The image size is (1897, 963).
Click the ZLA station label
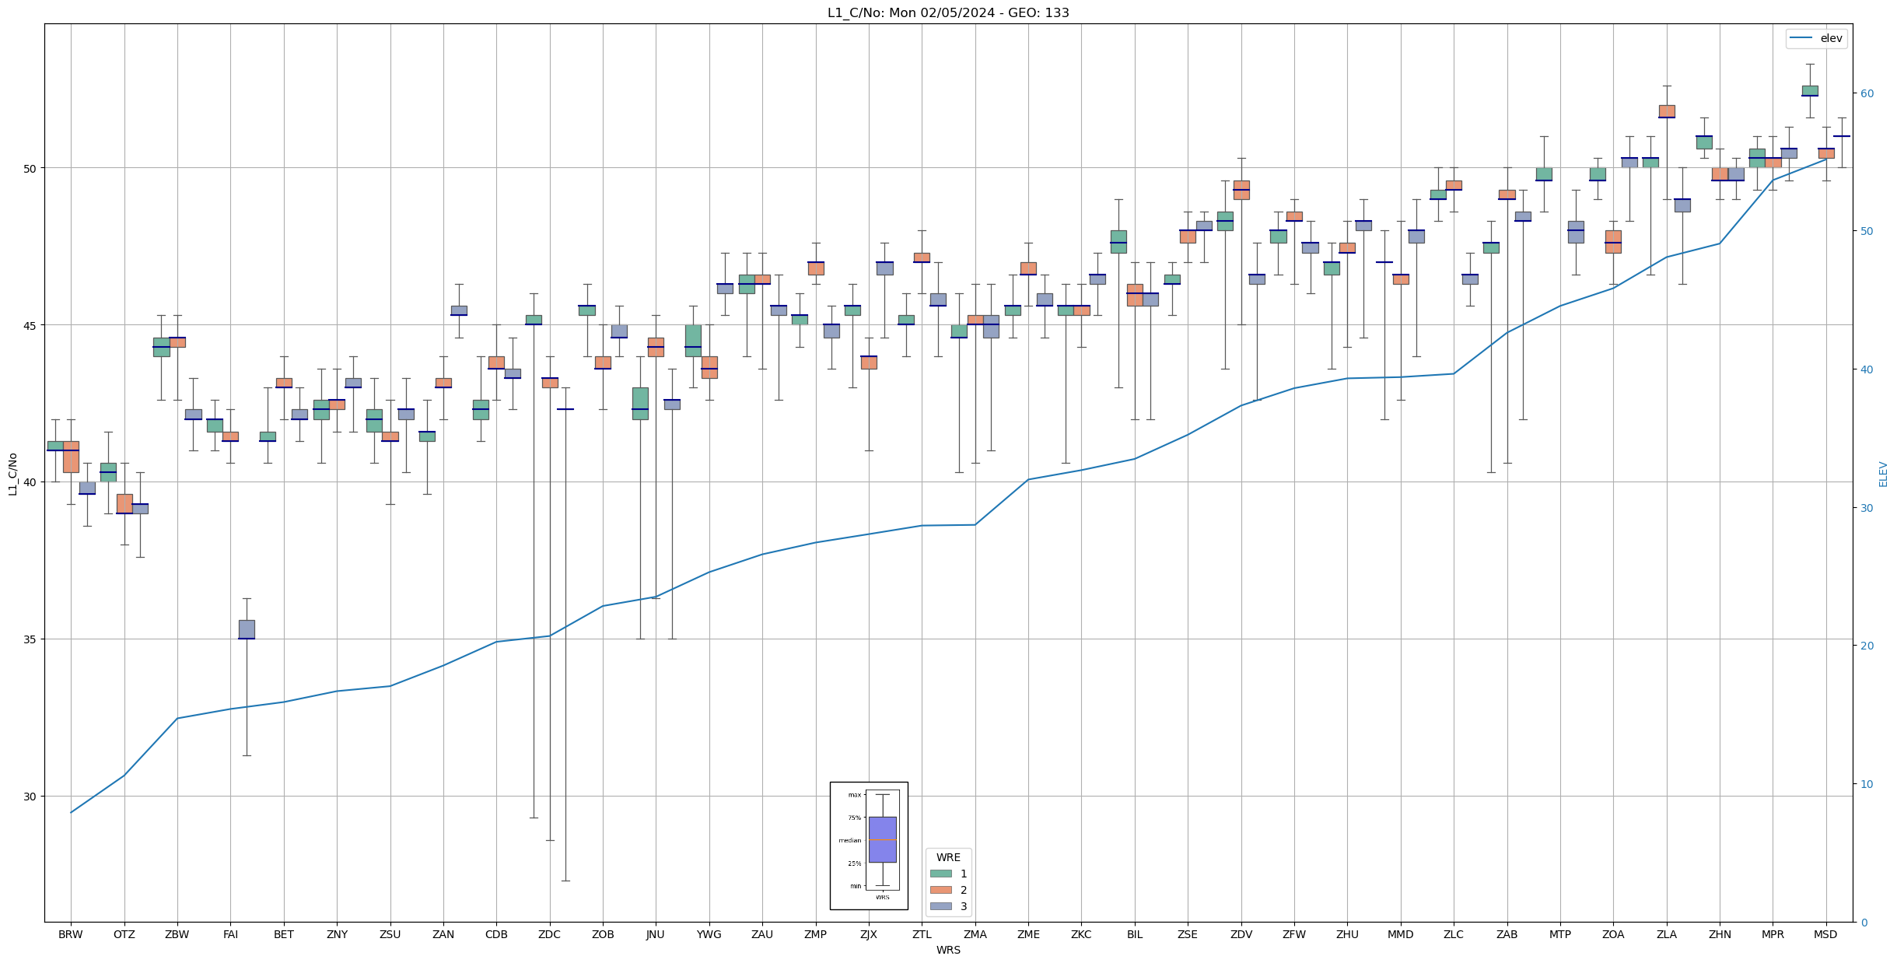click(x=1667, y=934)
